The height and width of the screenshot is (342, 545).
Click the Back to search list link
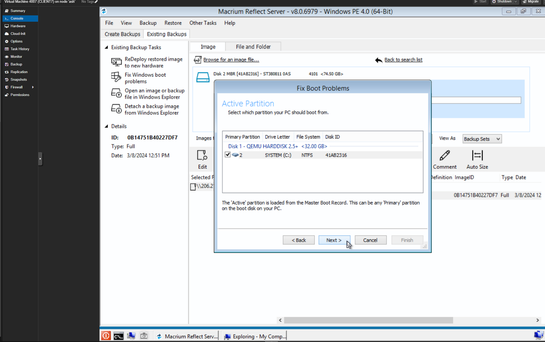[x=403, y=60]
